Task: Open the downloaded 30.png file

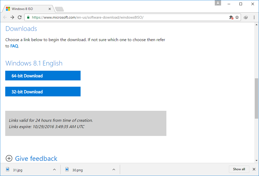Action: (x=77, y=170)
